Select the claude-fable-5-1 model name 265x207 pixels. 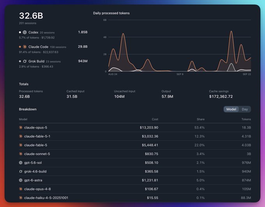(37, 136)
